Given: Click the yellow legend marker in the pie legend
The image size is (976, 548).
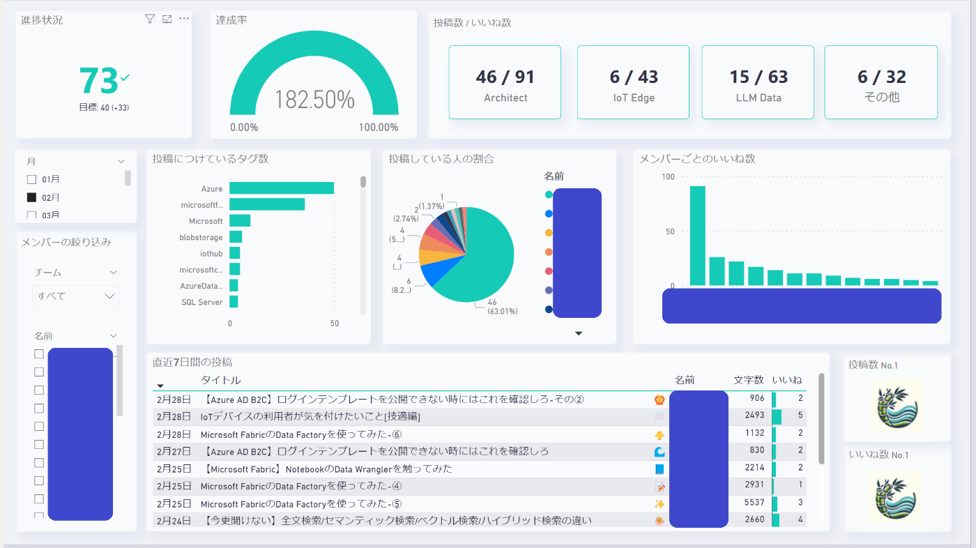Looking at the screenshot, I should tap(549, 233).
